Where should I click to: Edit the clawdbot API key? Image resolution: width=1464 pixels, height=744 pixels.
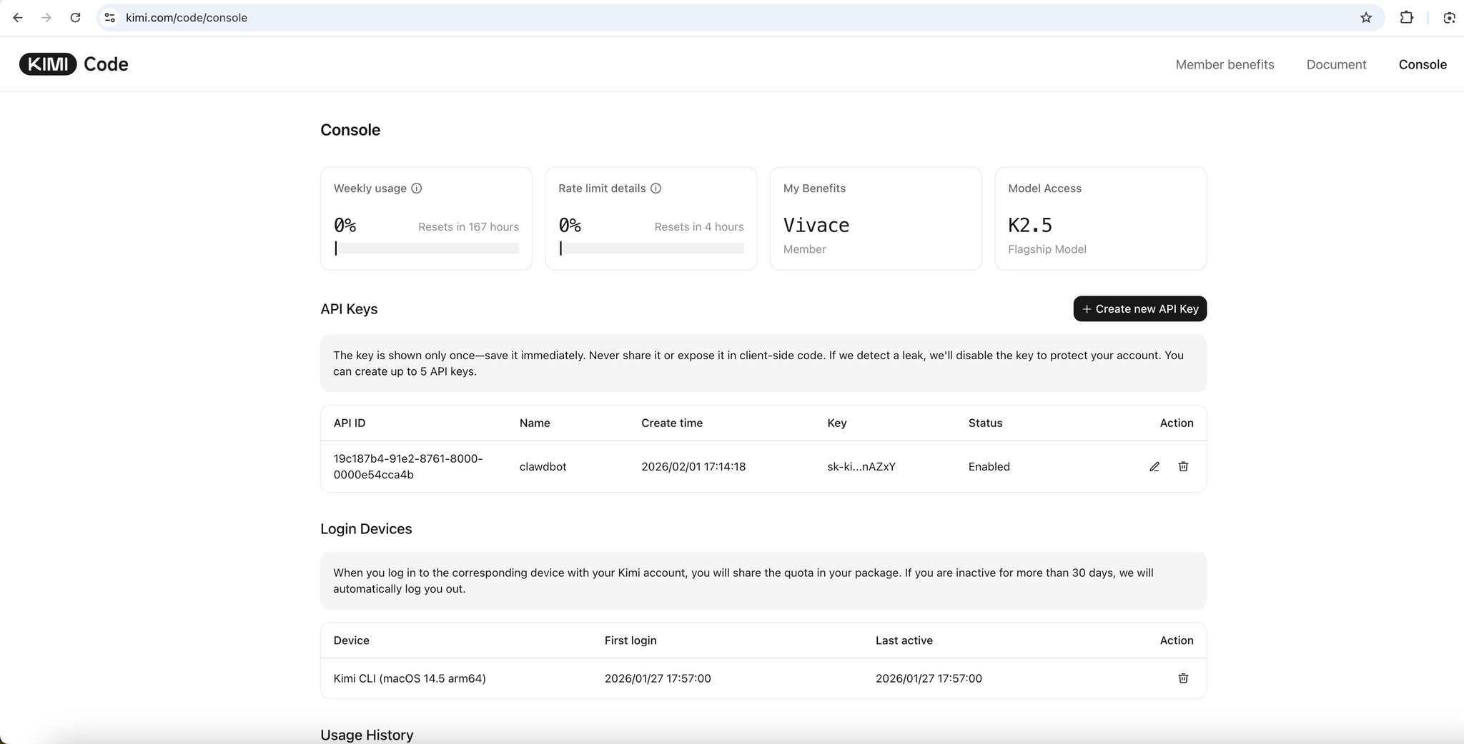click(x=1154, y=466)
